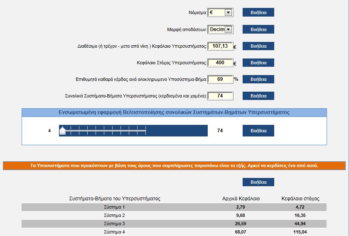Select row Σύστημα 3
Image resolution: width=349 pixels, height=236 pixels.
click(174, 224)
